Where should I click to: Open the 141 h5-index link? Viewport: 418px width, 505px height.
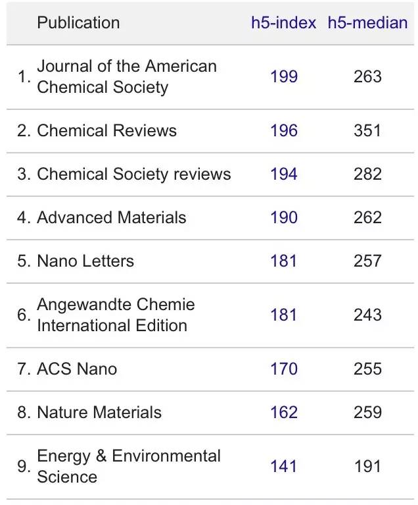click(x=283, y=467)
